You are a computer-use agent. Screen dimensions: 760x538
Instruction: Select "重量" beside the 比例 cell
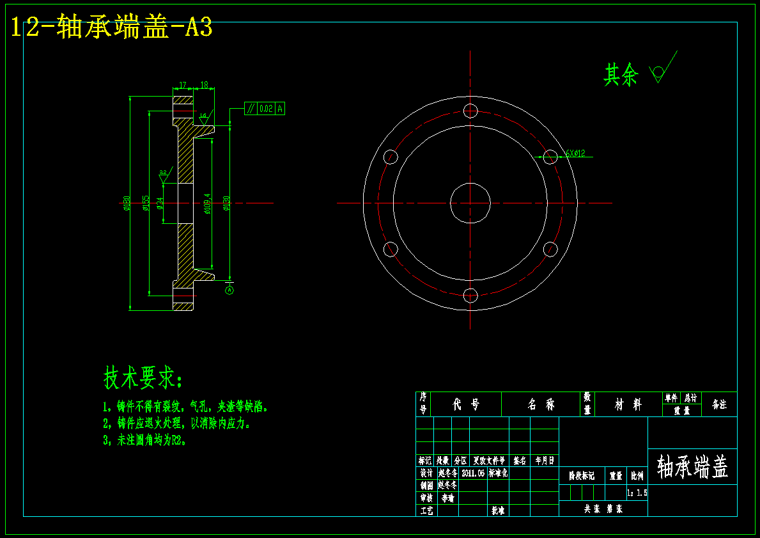pos(616,476)
